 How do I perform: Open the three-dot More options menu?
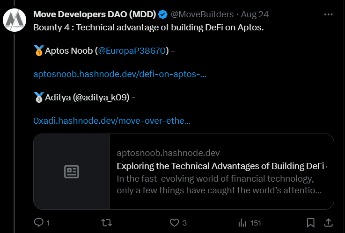tap(329, 14)
